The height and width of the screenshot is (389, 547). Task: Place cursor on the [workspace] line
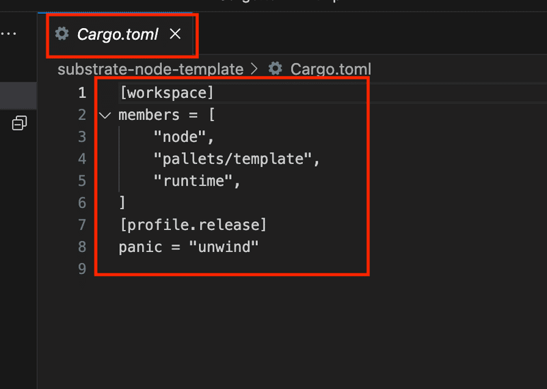167,92
